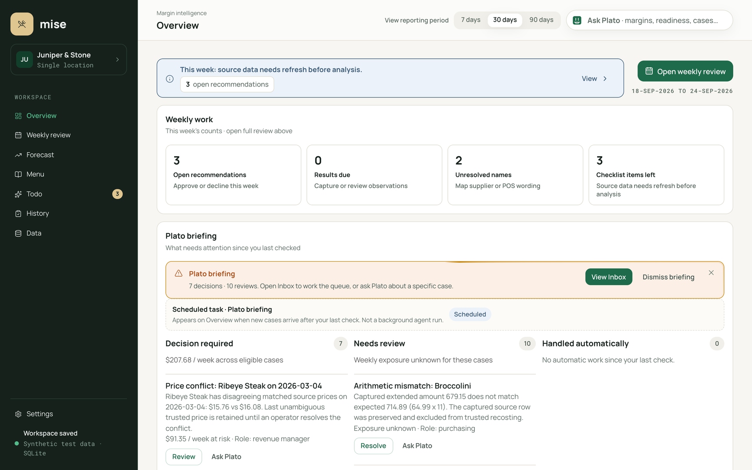Image resolution: width=752 pixels, height=470 pixels.
Task: Click the Decision required count badge 7
Action: coord(341,344)
